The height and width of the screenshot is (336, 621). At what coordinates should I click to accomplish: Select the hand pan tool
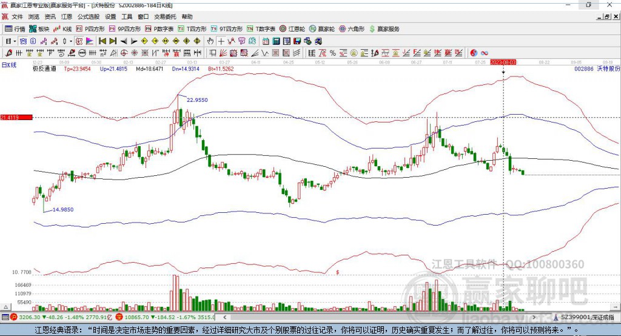[x=210, y=41]
